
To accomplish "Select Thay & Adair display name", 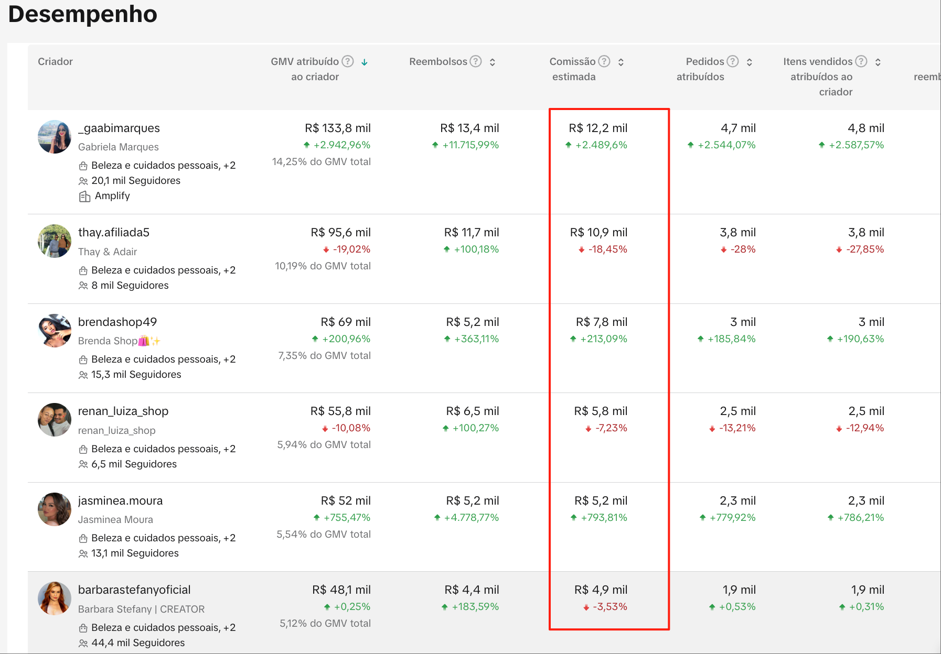I will tap(108, 252).
